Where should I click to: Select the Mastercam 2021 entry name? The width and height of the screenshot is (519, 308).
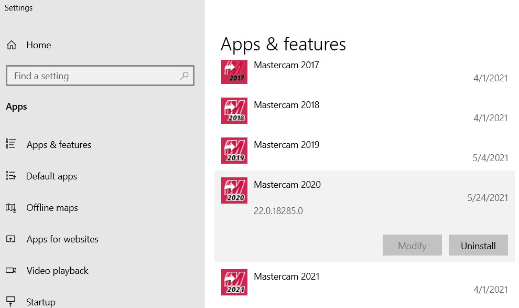pos(287,276)
